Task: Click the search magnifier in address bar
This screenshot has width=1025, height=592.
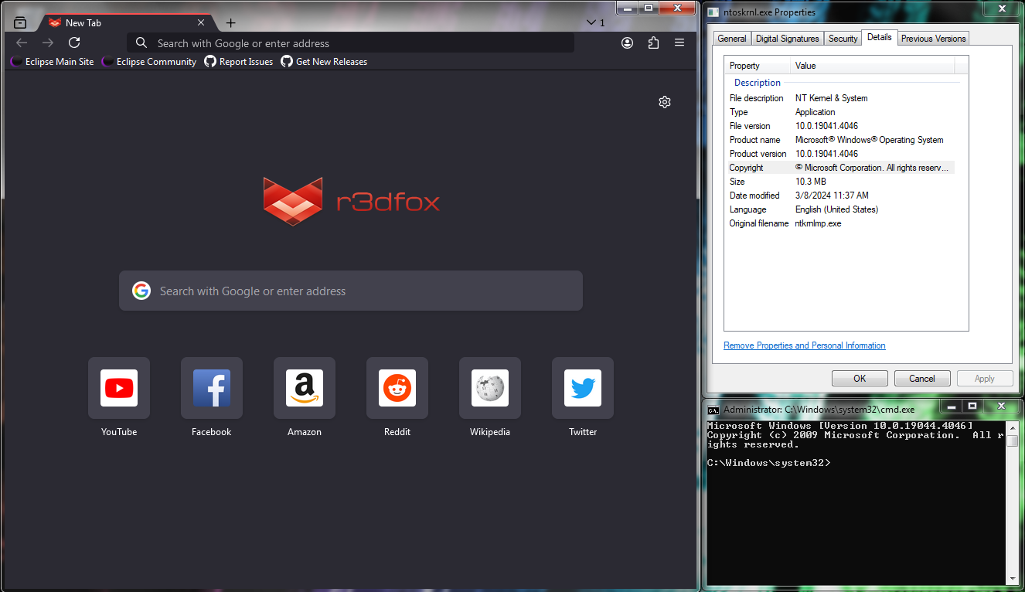Action: coord(141,43)
